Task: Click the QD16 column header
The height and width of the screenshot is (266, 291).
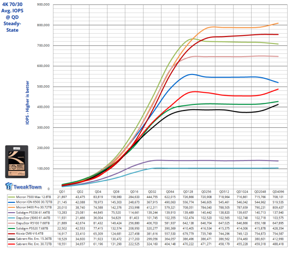Action: [x=134, y=192]
